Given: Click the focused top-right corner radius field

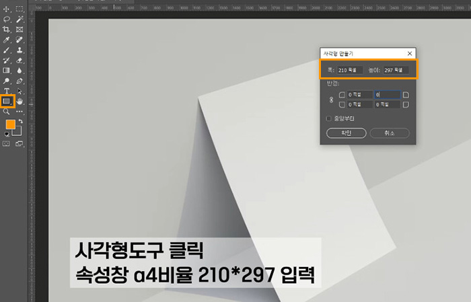Looking at the screenshot, I should point(388,95).
